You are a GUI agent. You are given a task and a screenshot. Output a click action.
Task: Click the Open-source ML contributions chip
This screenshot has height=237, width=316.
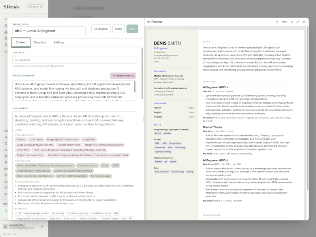click(35, 176)
